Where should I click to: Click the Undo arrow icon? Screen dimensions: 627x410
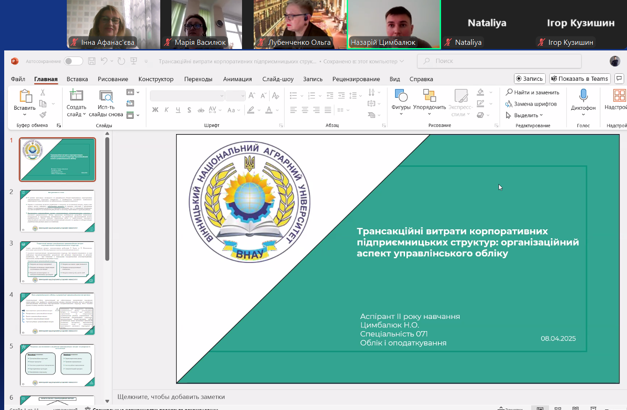104,61
